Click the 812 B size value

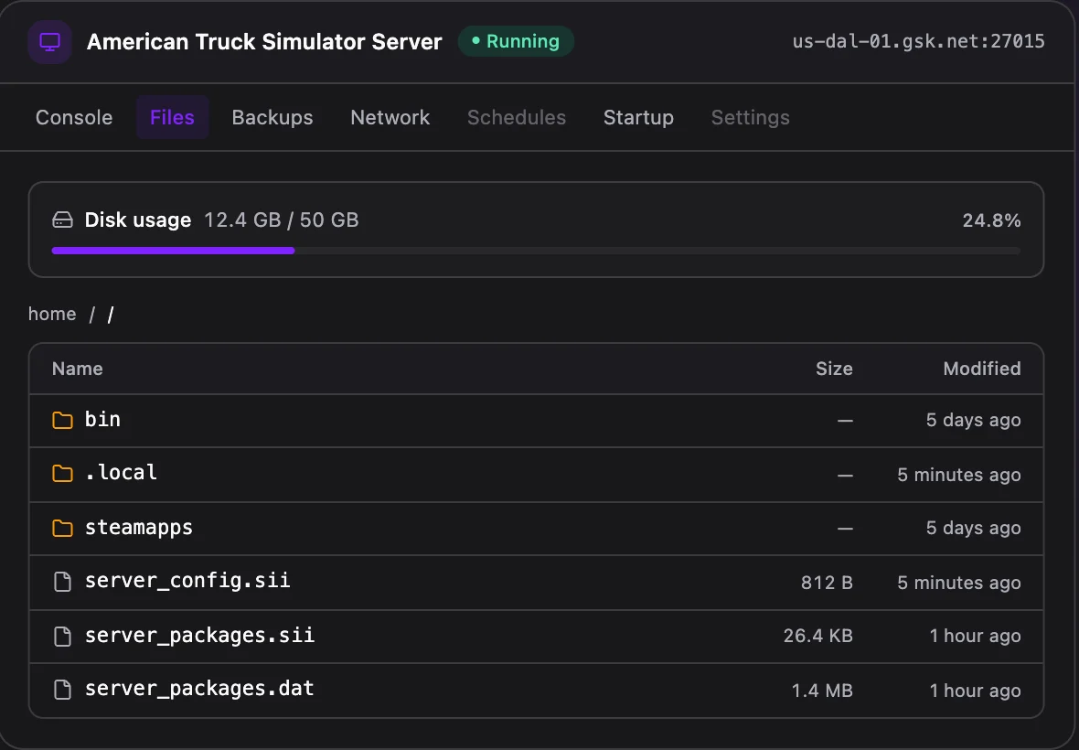pos(828,583)
